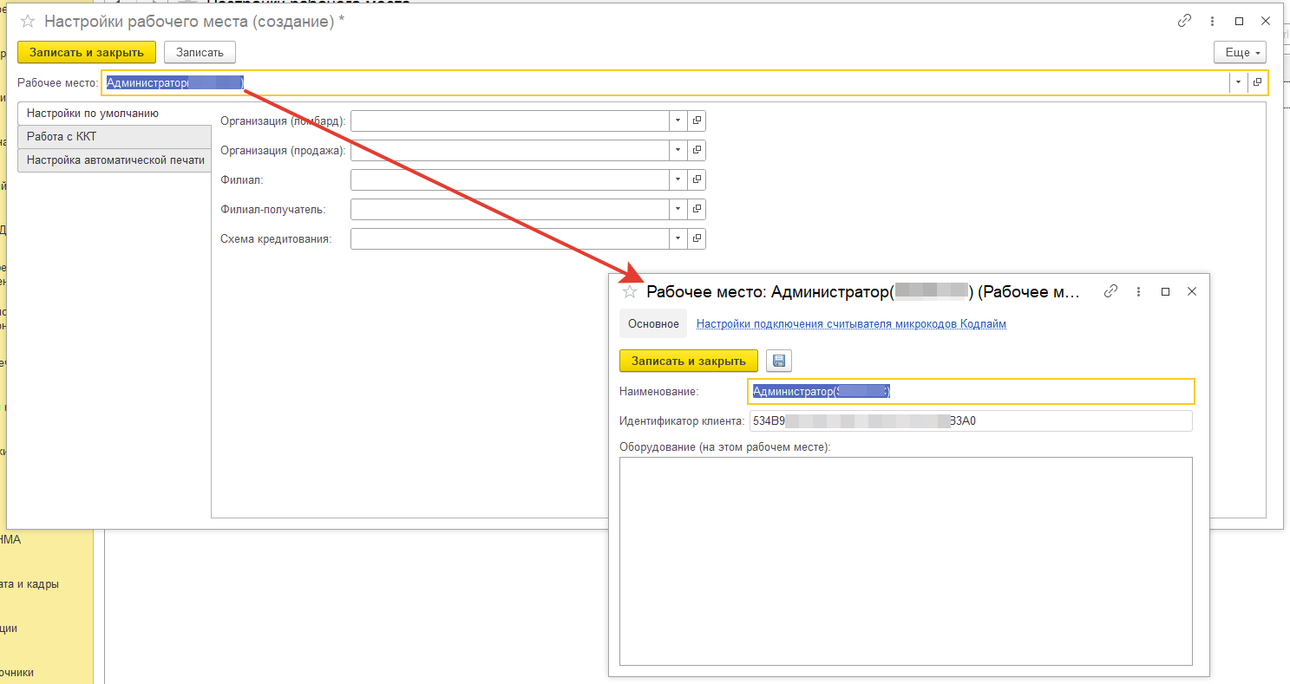Open Настройка автоматической печати tab

[x=115, y=160]
